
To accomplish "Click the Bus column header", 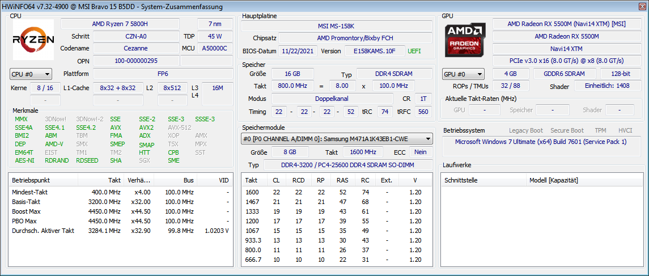I will click(176, 180).
